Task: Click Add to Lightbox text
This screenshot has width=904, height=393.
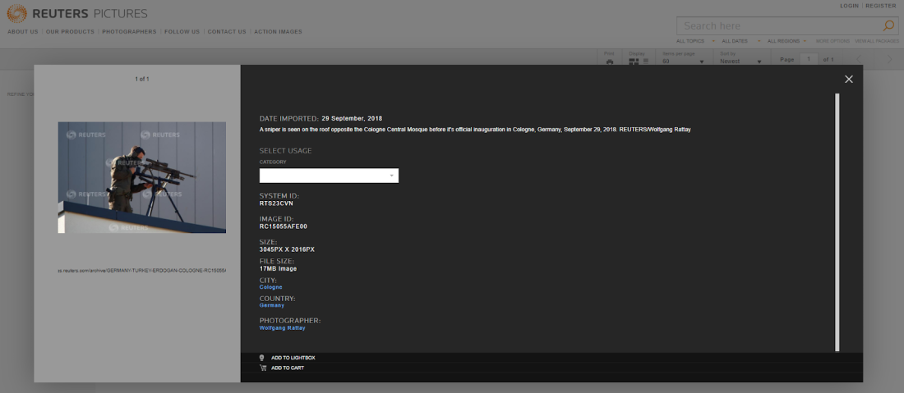Action: pyautogui.click(x=293, y=358)
